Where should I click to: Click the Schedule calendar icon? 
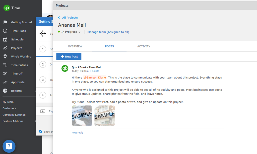(x=5, y=39)
